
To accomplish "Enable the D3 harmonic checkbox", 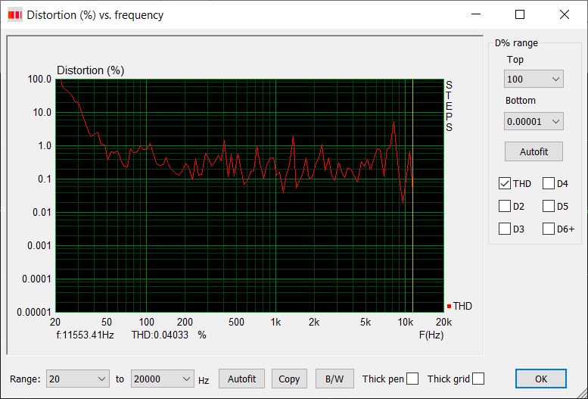I will click(505, 229).
